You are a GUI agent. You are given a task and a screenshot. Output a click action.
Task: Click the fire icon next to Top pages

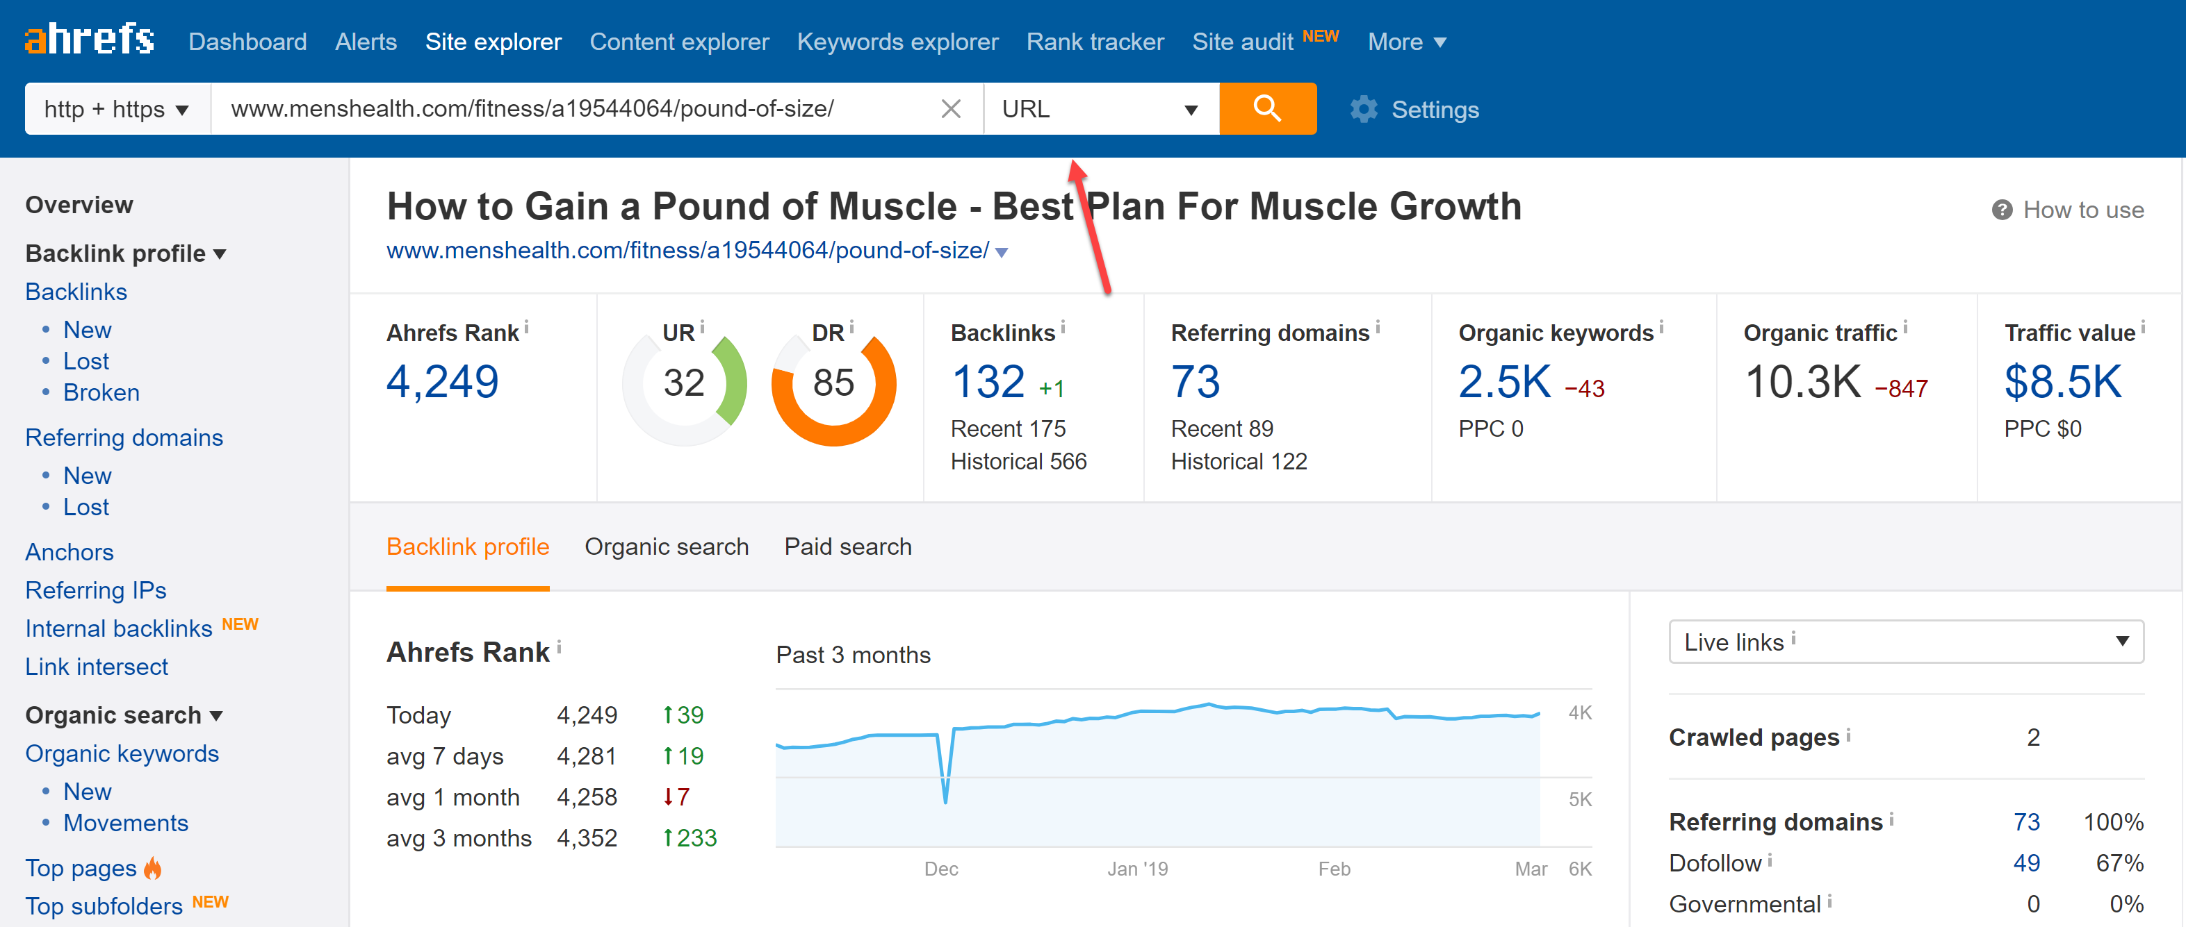tap(153, 868)
